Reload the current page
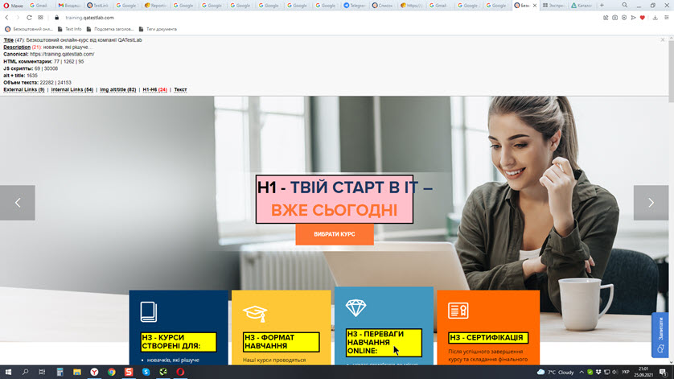Viewport: 674px width, 379px height. point(30,17)
